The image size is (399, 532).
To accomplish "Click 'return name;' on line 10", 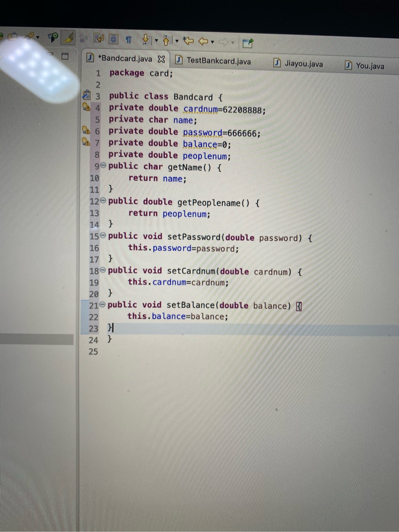I will click(x=157, y=179).
